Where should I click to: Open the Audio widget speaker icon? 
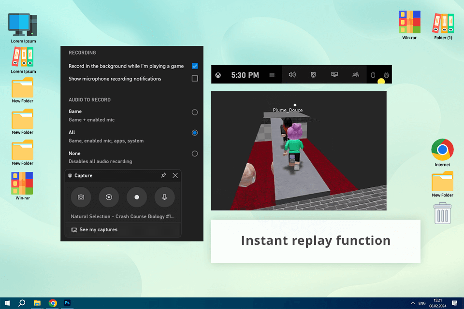(292, 74)
